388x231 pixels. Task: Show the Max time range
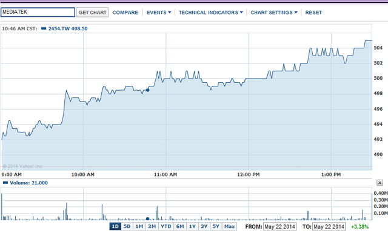tap(229, 227)
